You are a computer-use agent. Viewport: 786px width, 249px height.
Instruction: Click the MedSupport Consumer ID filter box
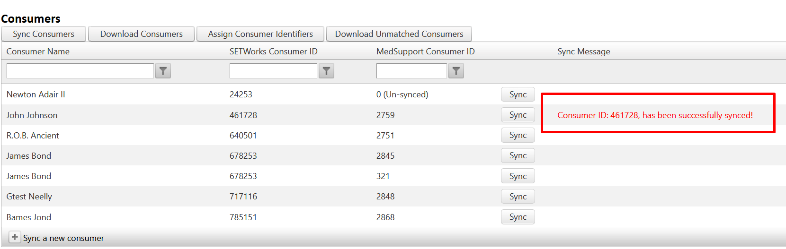(411, 71)
